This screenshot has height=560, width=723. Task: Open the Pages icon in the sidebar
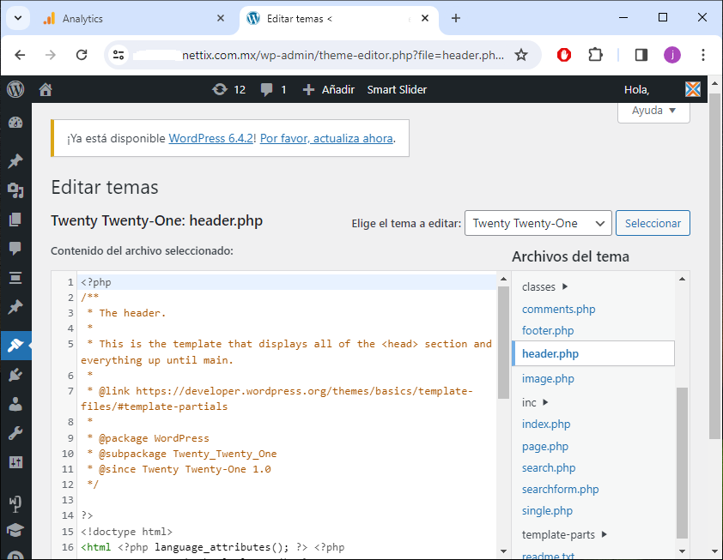click(x=15, y=220)
